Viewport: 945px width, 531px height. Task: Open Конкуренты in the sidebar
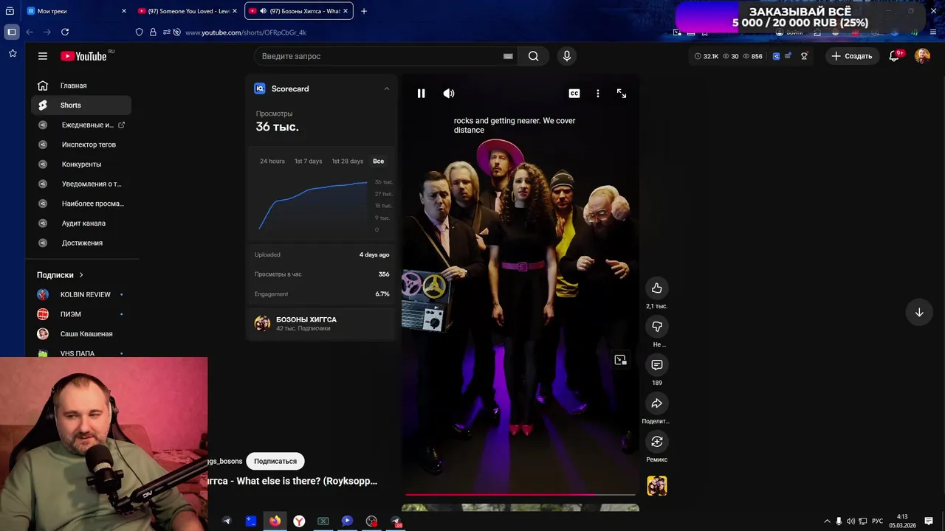coord(81,164)
